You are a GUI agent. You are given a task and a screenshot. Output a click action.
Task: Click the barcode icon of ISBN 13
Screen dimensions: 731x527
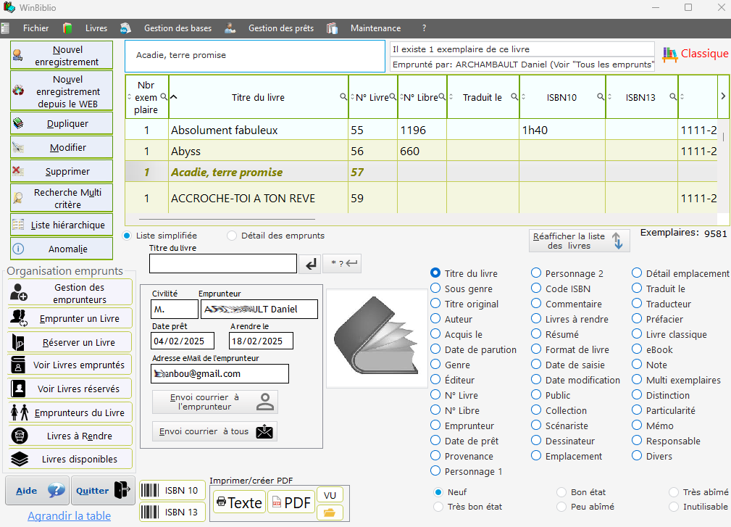(150, 512)
